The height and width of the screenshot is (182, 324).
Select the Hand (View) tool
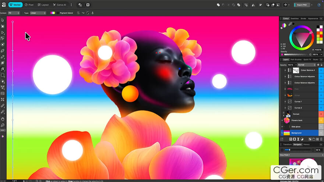pos(3,119)
